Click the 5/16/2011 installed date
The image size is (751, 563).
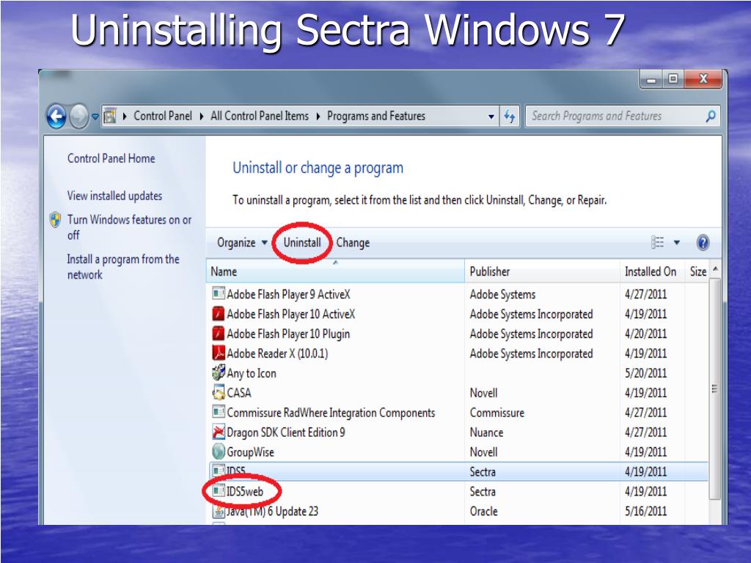(x=645, y=511)
